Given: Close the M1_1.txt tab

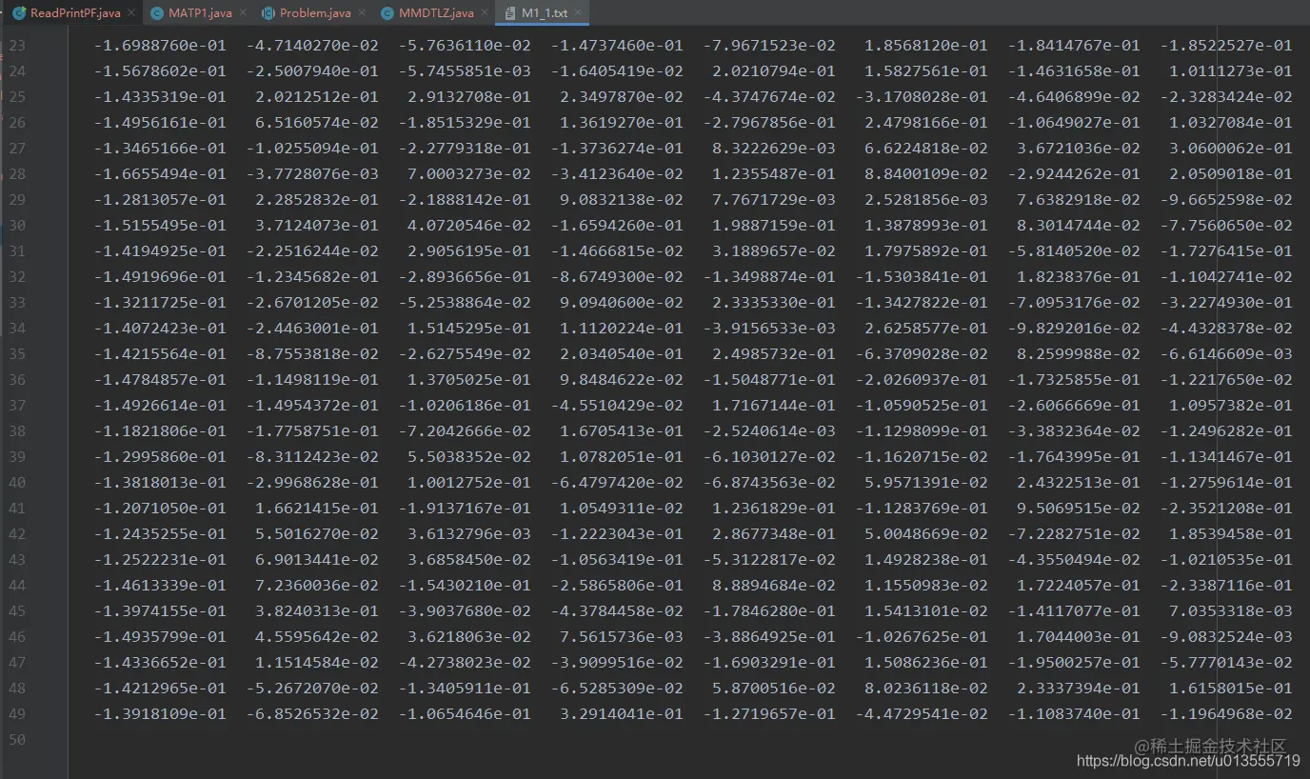Looking at the screenshot, I should 579,13.
